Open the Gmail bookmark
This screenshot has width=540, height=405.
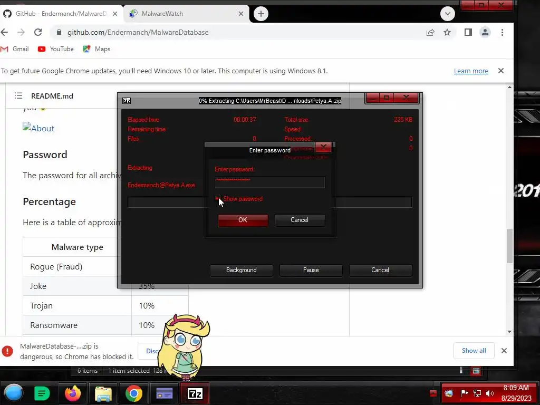click(15, 49)
